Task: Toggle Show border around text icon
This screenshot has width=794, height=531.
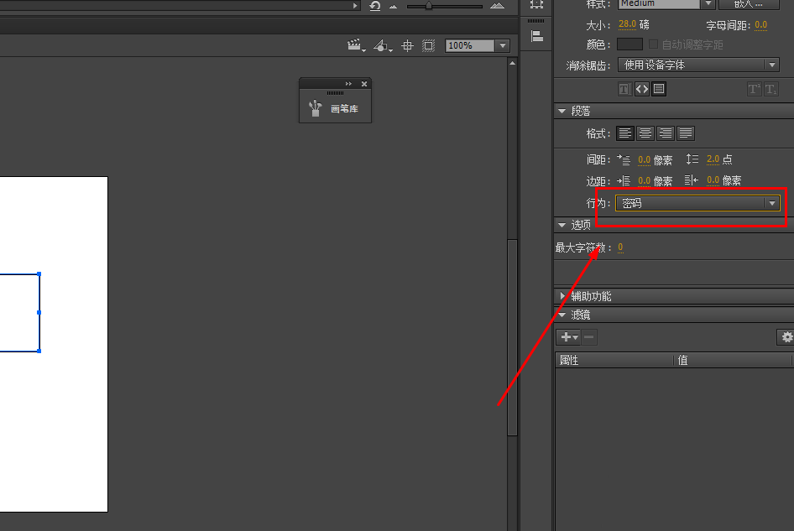Action: point(659,89)
